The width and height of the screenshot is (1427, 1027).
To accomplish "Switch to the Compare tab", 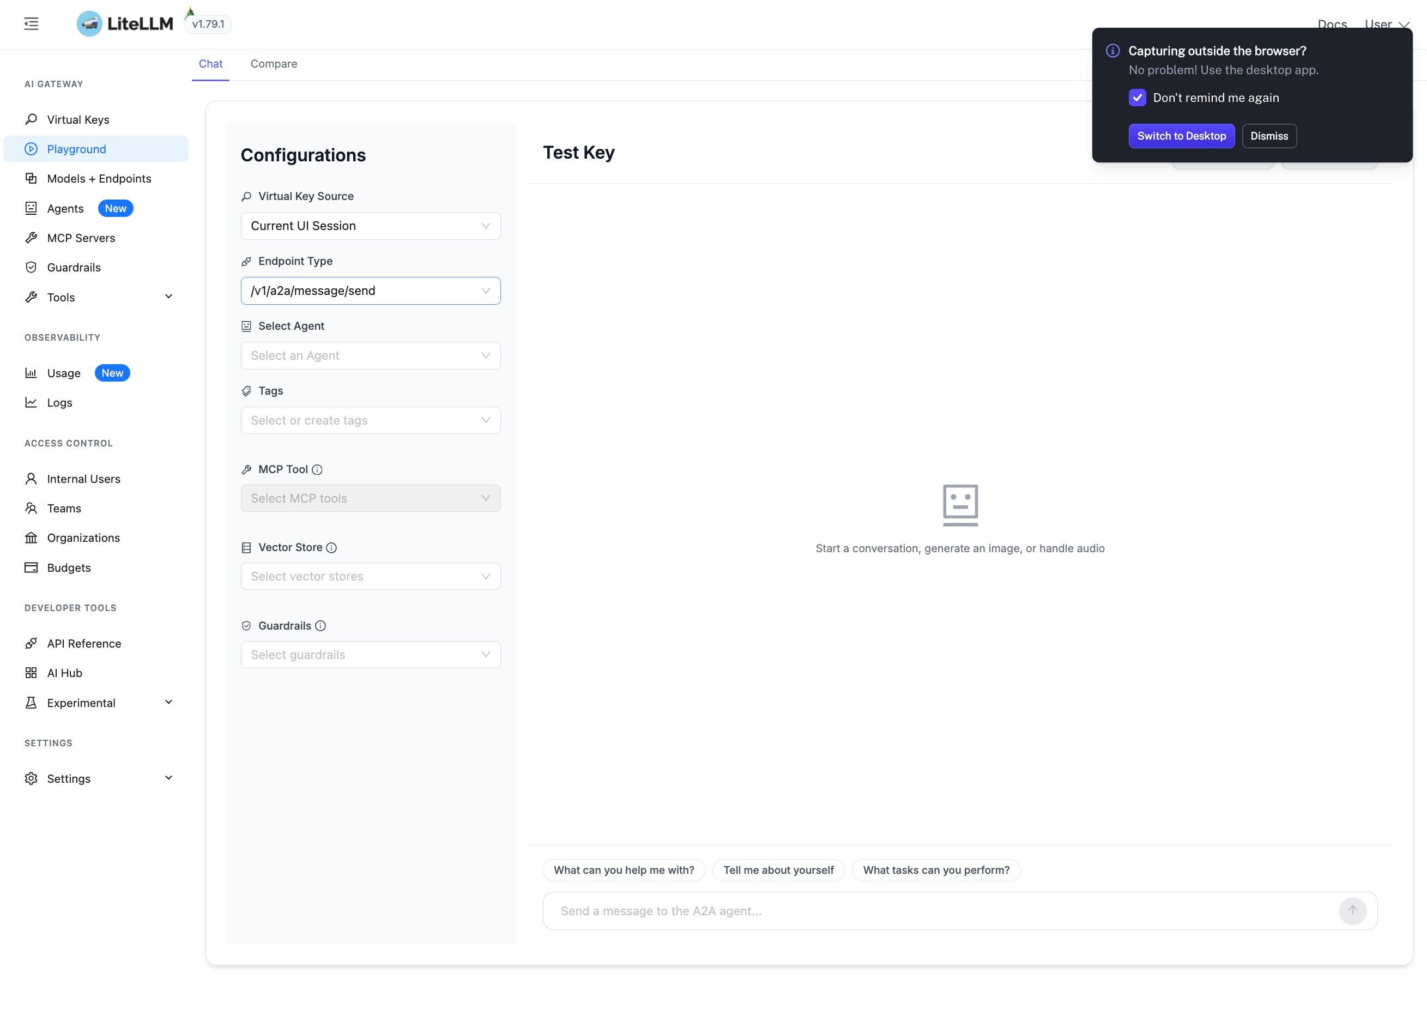I will (x=274, y=64).
